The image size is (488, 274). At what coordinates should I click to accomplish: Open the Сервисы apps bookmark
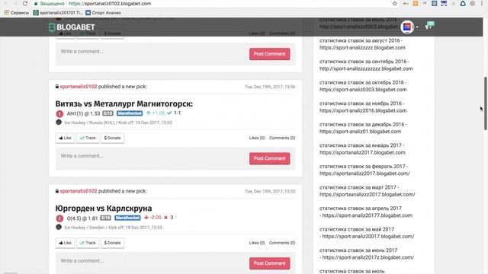tap(17, 13)
